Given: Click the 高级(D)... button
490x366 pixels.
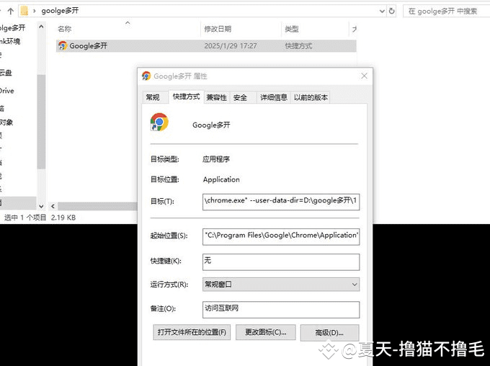Looking at the screenshot, I should pyautogui.click(x=329, y=333).
